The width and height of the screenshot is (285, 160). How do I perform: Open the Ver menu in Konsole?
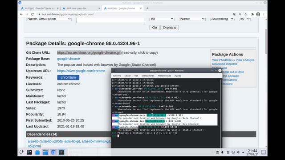coord(136,76)
